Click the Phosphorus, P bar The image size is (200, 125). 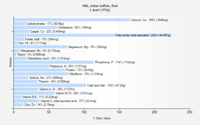point(54,62)
